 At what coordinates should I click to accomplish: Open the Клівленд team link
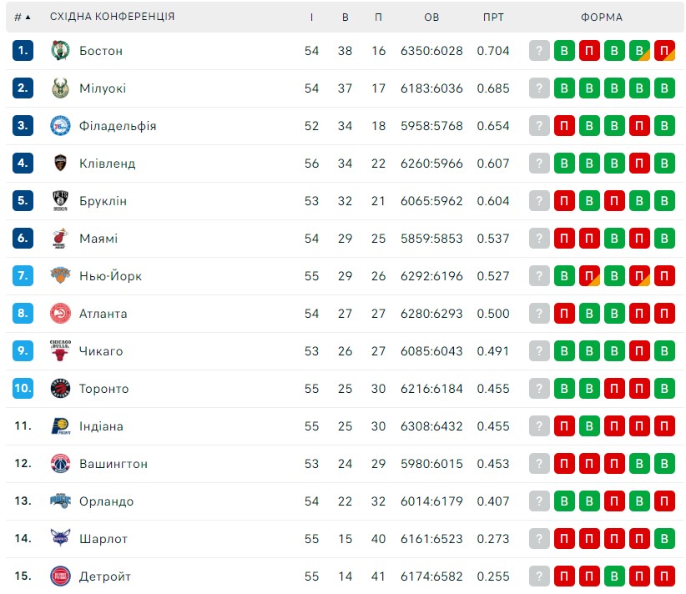pos(107,164)
